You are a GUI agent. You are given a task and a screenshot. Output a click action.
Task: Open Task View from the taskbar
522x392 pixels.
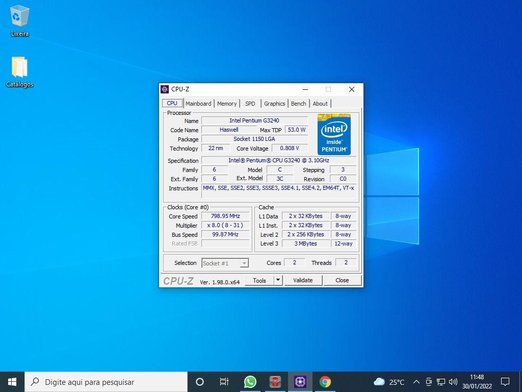pyautogui.click(x=224, y=382)
